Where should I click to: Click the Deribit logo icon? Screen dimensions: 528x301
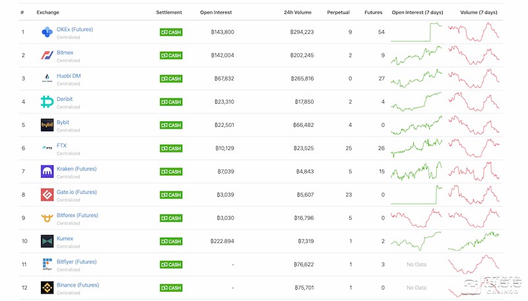click(x=47, y=102)
